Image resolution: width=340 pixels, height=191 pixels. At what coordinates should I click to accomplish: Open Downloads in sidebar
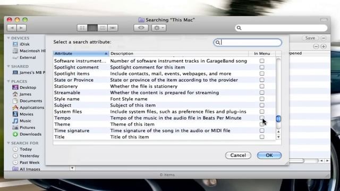27,134
